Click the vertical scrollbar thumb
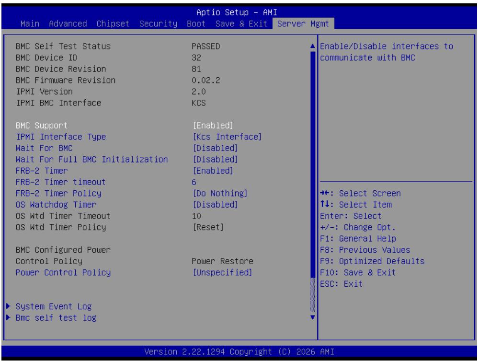This screenshot has width=478, height=361. tap(312, 165)
